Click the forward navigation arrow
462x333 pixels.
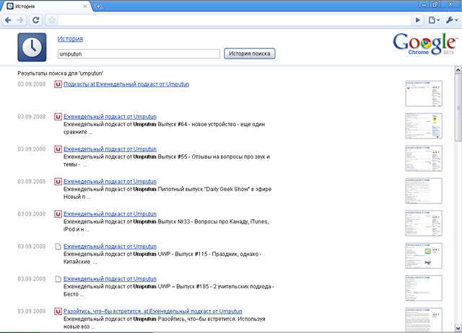pyautogui.click(x=20, y=20)
